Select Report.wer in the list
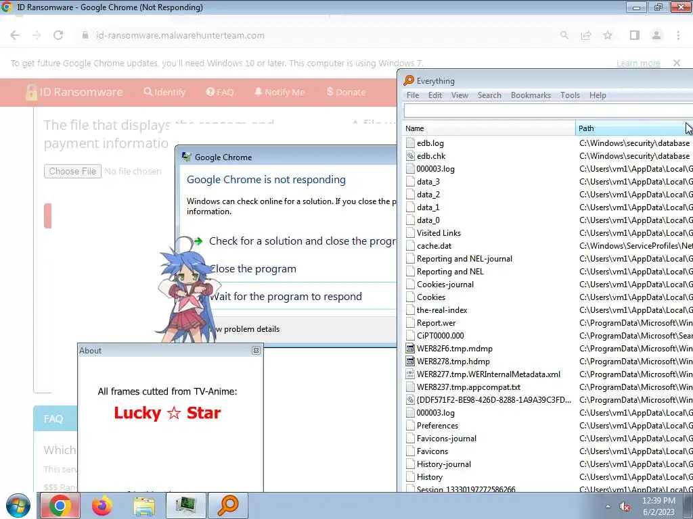The image size is (693, 519). [436, 322]
